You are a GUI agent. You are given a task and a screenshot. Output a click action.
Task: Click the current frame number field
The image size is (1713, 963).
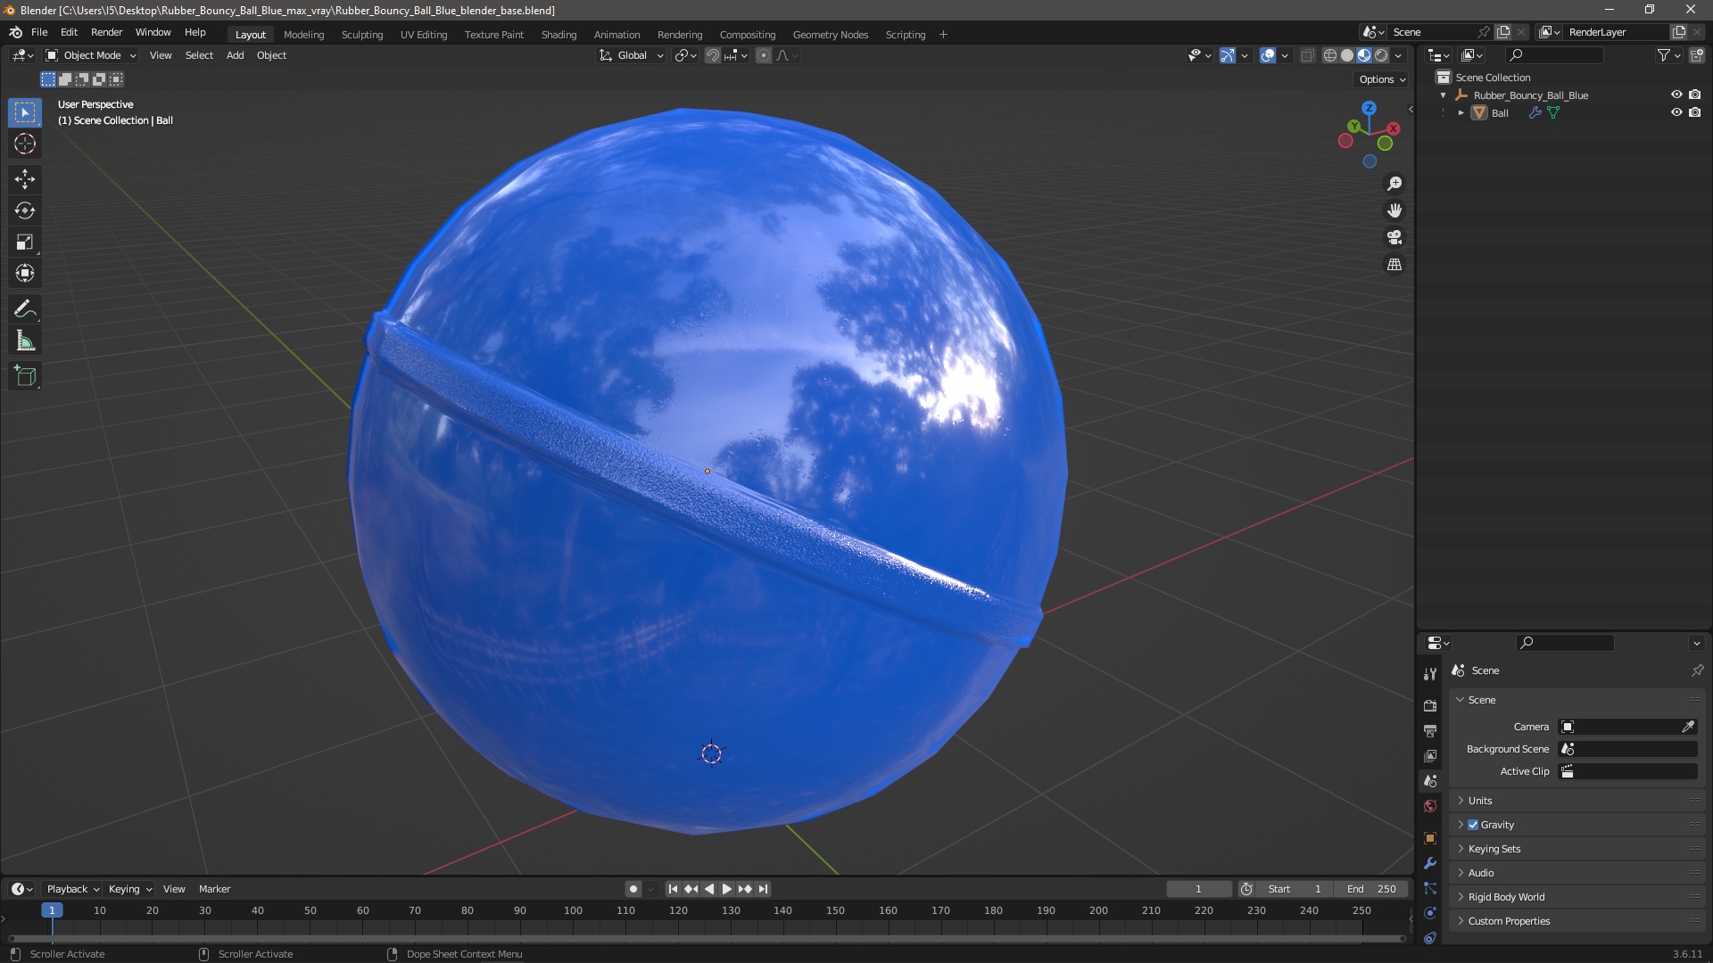tap(1198, 889)
